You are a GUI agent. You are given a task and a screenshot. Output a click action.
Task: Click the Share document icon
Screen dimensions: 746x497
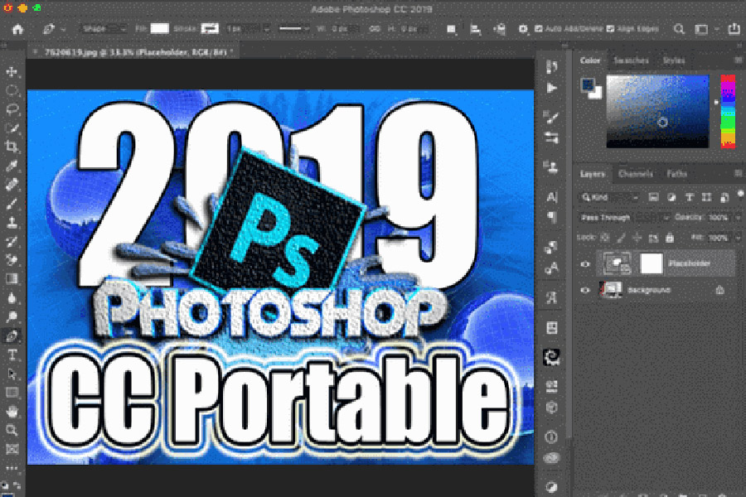[x=734, y=29]
